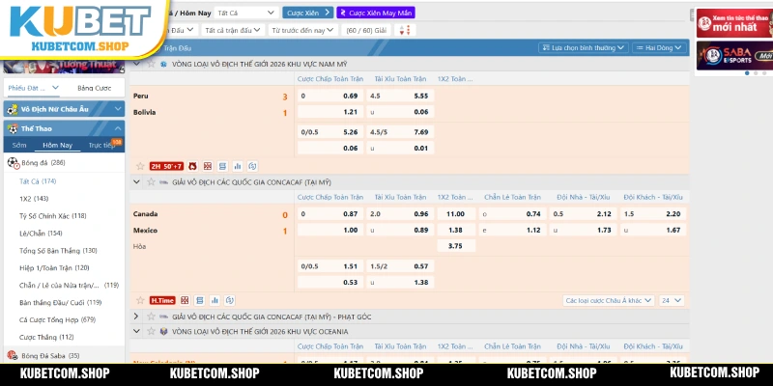Viewport: 773px width, 386px height.
Task: Open bet list icon beside 2H 50'+7
Action: coord(222,166)
